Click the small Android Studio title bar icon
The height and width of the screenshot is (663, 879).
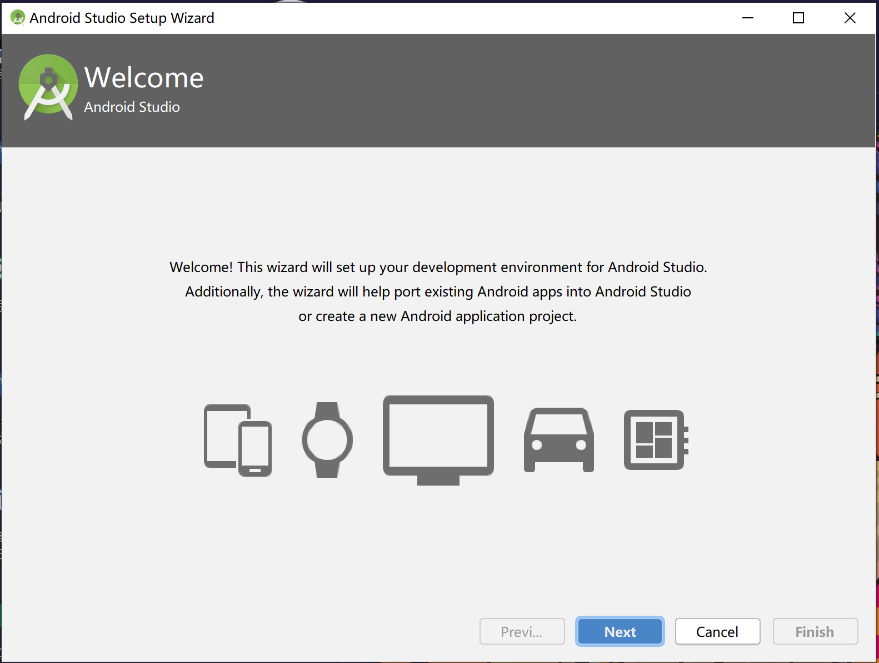[18, 18]
